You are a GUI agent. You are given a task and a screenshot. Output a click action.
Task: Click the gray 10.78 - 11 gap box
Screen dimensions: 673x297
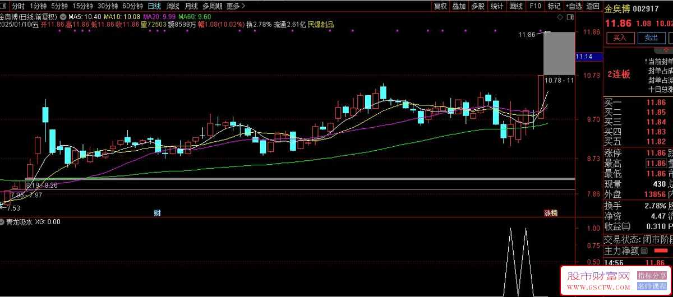click(x=559, y=54)
